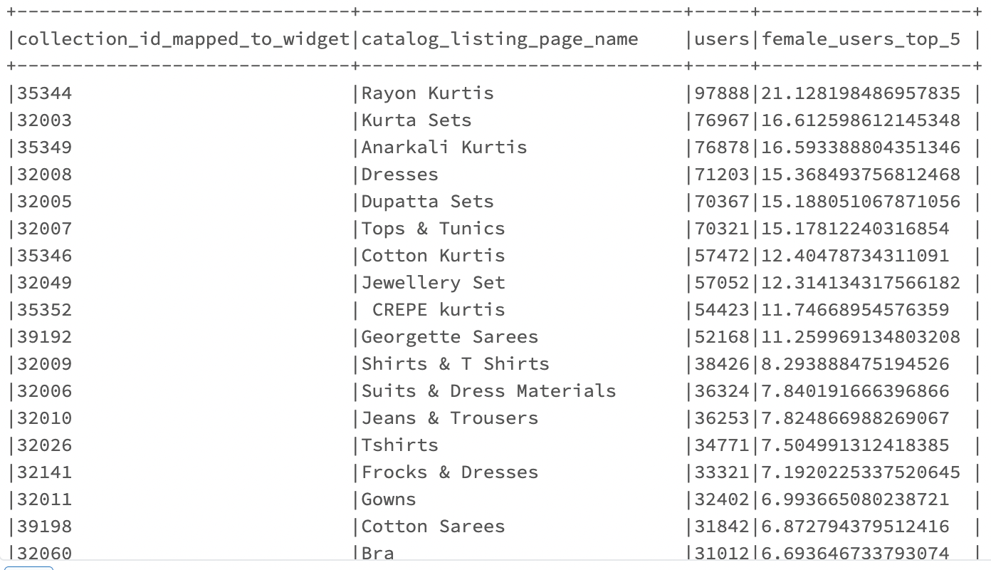The width and height of the screenshot is (991, 570).
Task: Click the catalog_listing_page_name column header
Action: 499,39
